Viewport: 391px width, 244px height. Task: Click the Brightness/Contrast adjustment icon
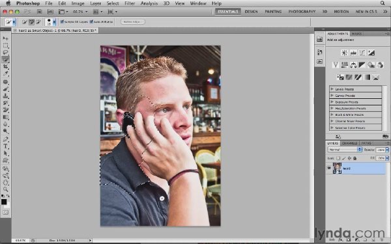tap(344, 53)
